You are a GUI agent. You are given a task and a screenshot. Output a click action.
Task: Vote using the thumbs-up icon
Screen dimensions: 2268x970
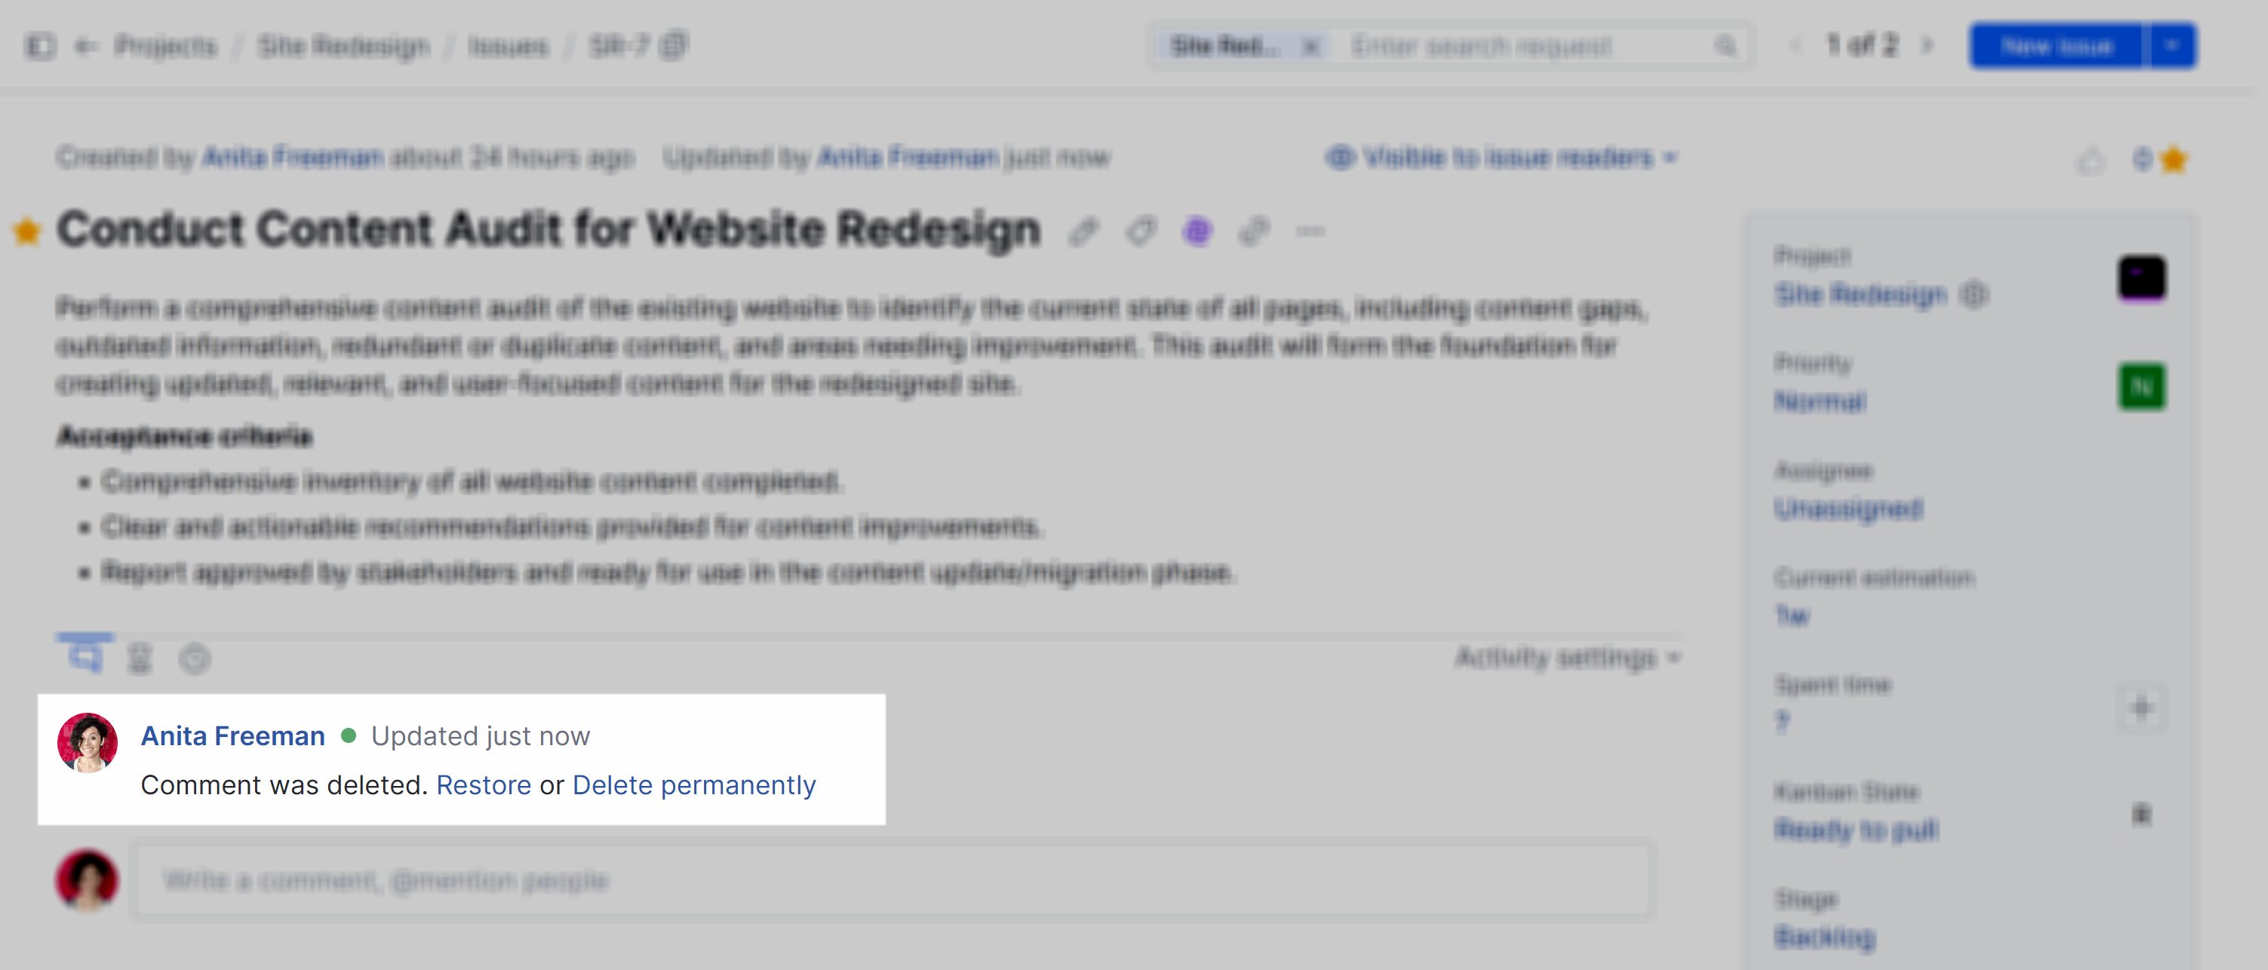(x=2093, y=160)
